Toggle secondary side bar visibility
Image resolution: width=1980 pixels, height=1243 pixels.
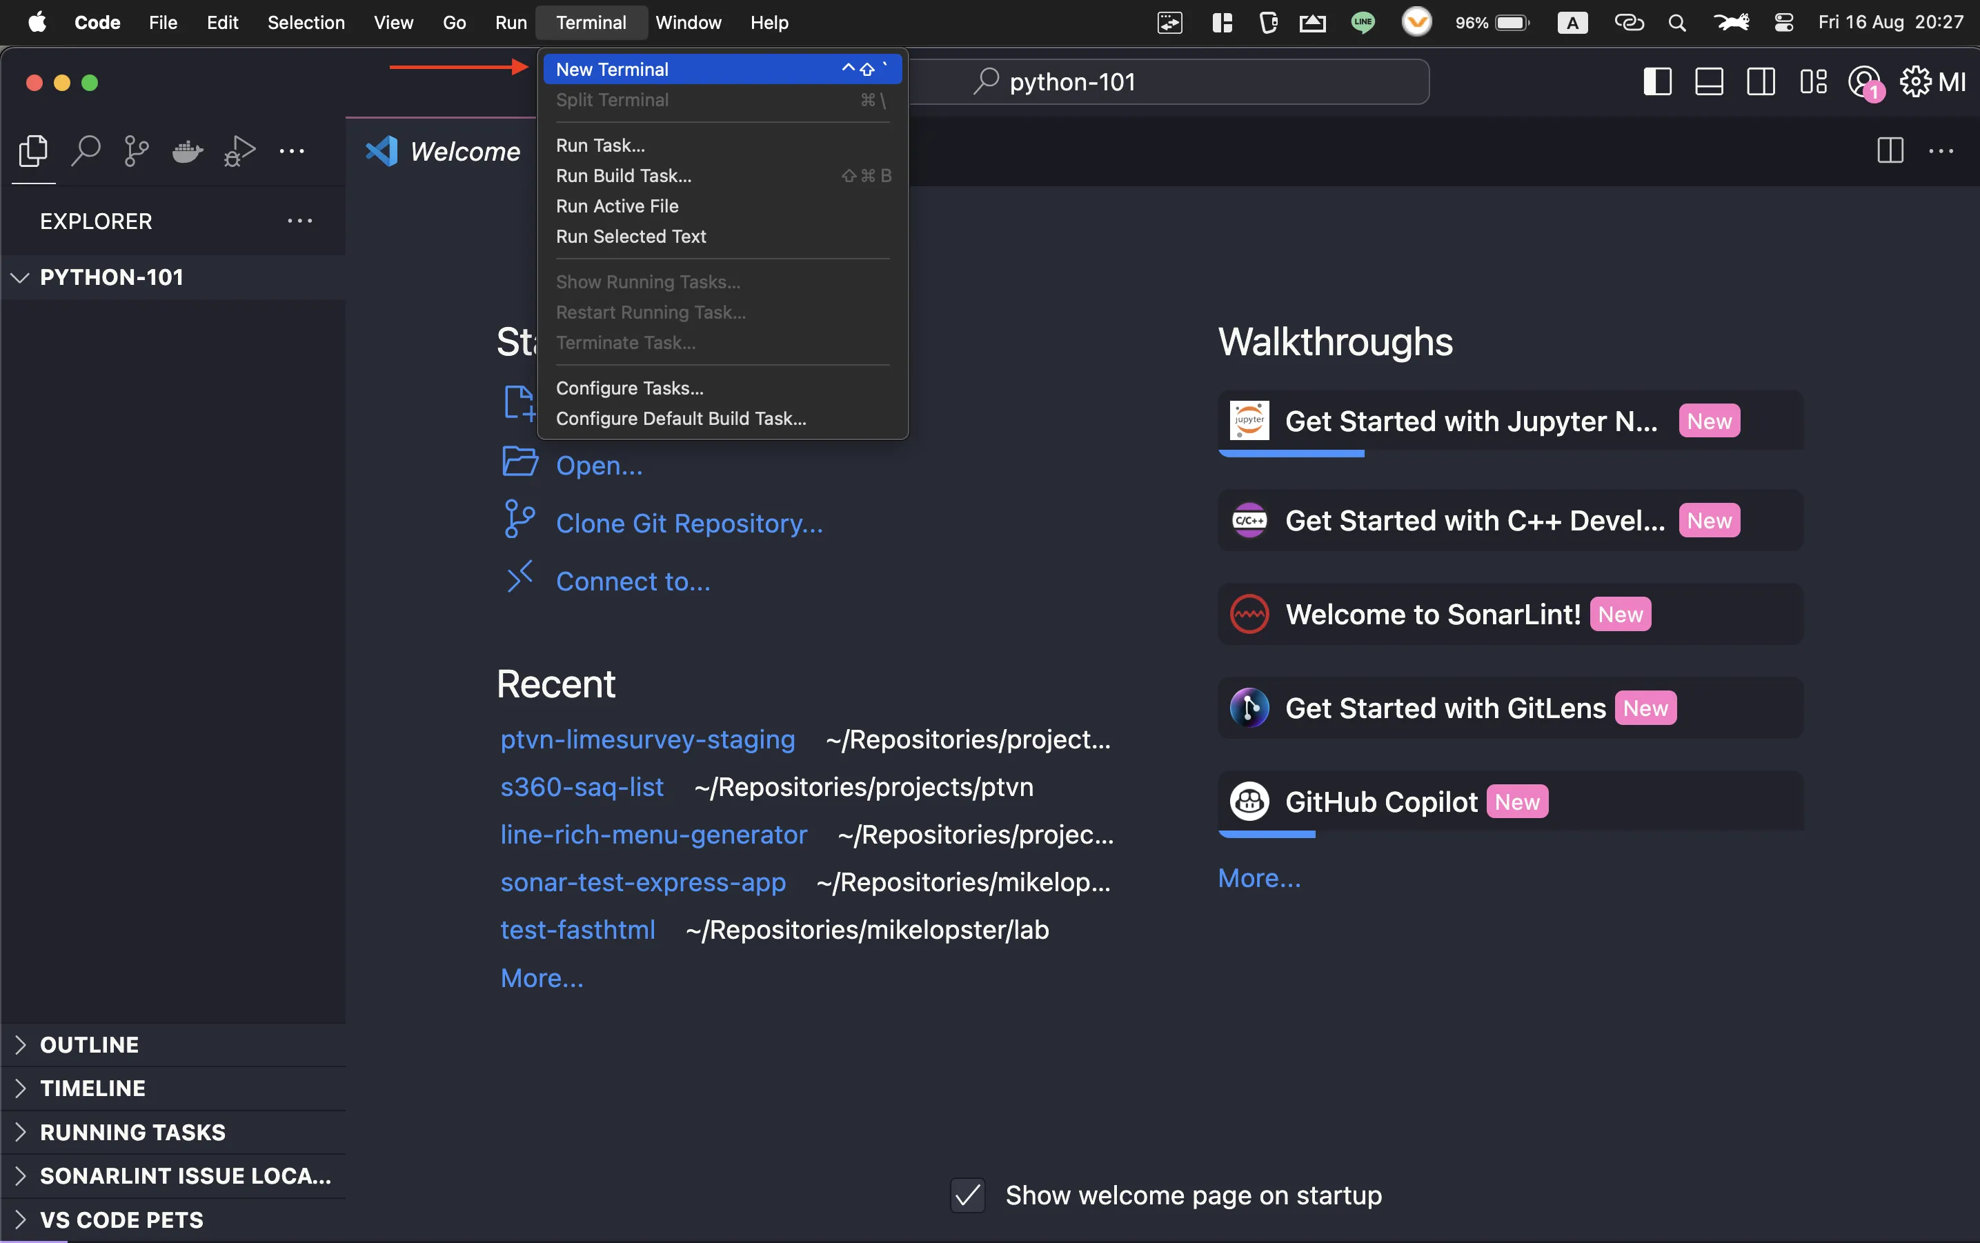click(1761, 81)
